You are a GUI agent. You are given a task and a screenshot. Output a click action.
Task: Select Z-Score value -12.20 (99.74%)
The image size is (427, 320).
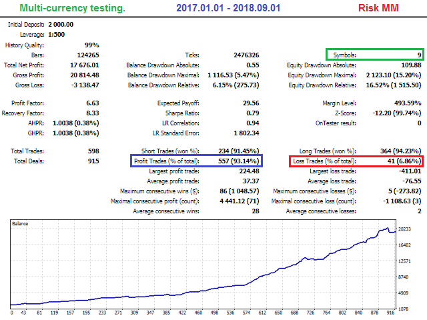point(397,113)
